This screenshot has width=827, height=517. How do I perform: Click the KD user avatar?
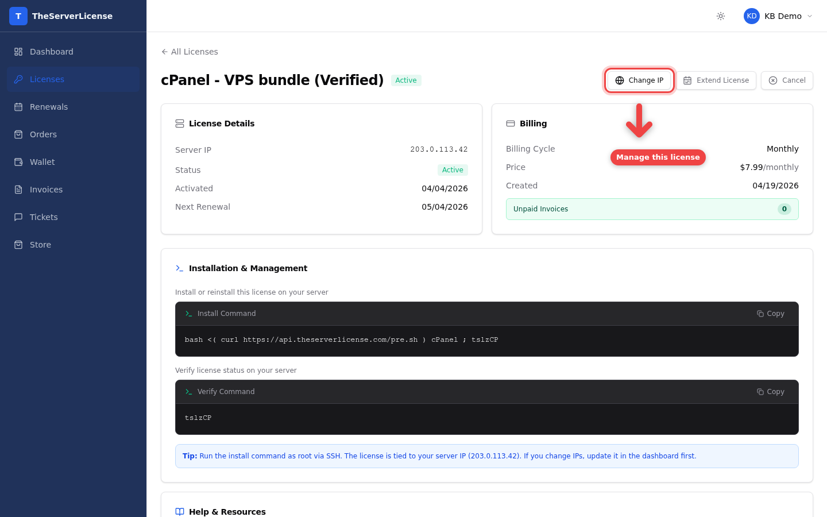pos(752,16)
